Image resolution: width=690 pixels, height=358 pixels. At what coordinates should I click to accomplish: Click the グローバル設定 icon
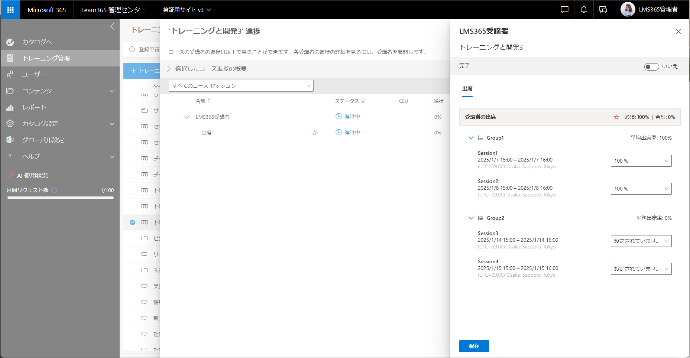[x=10, y=140]
